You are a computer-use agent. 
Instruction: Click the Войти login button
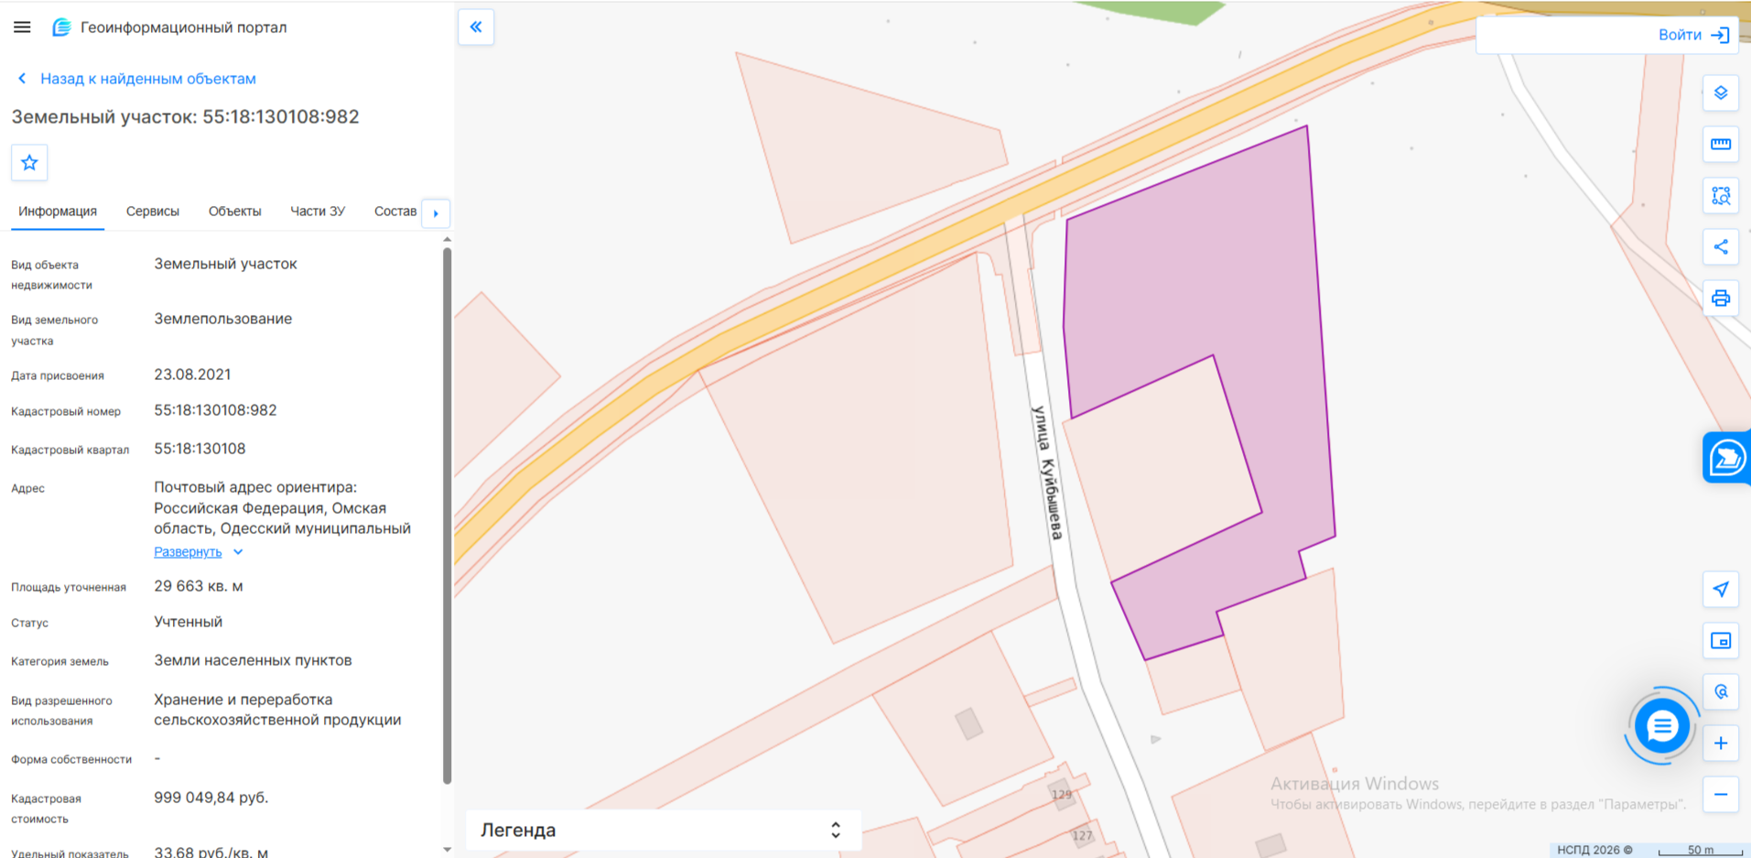(x=1693, y=35)
